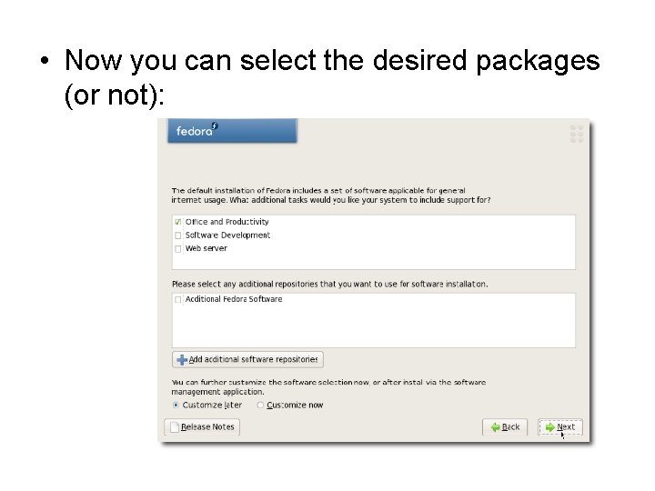The width and height of the screenshot is (655, 491).
Task: Open Release Notes via its text label
Action: 208,426
